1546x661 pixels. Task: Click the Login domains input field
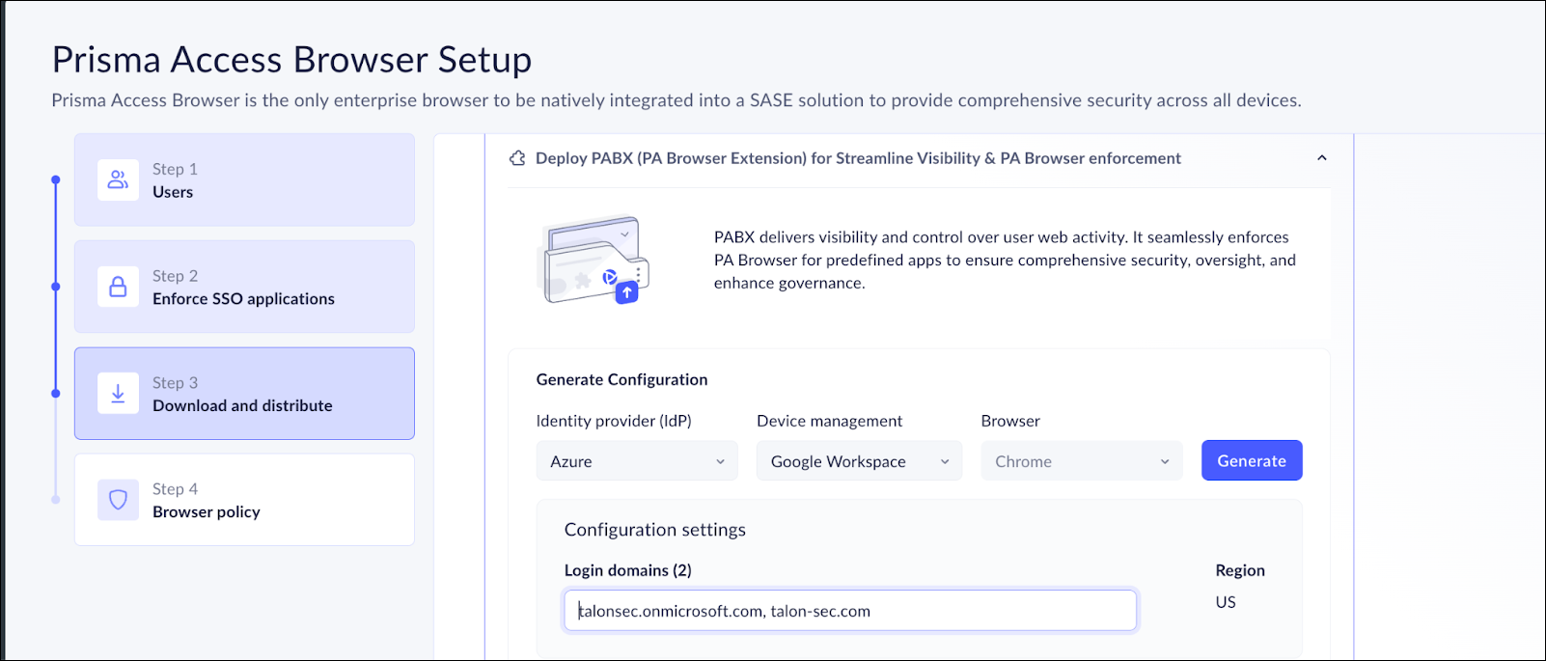tap(849, 610)
